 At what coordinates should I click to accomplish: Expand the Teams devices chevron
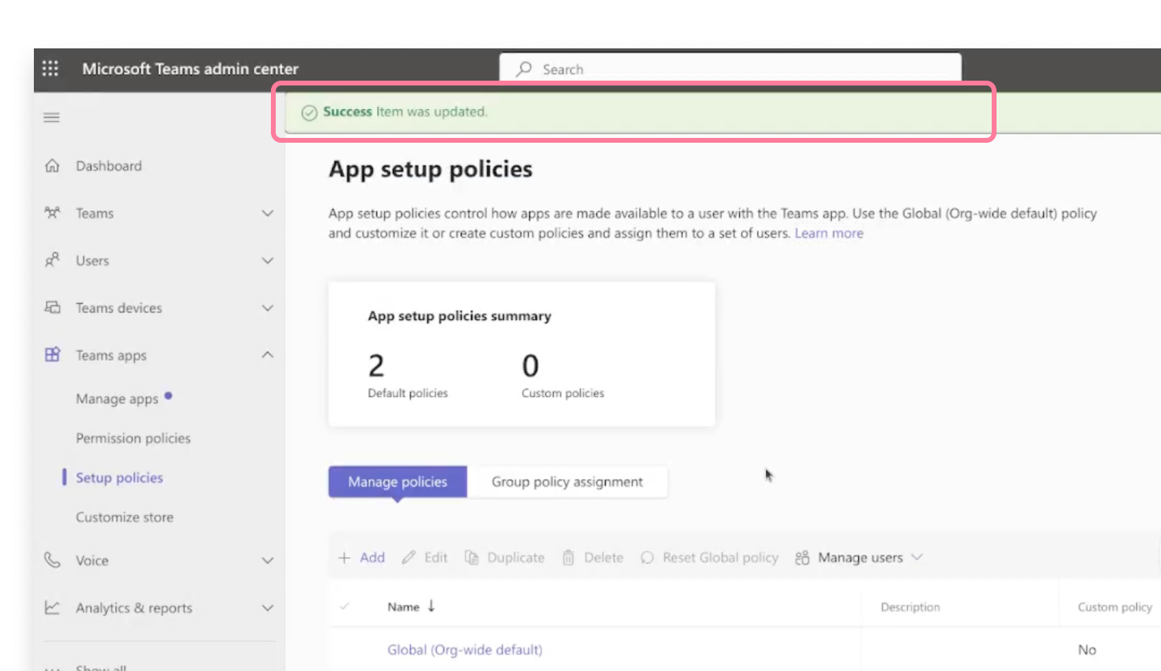(268, 308)
